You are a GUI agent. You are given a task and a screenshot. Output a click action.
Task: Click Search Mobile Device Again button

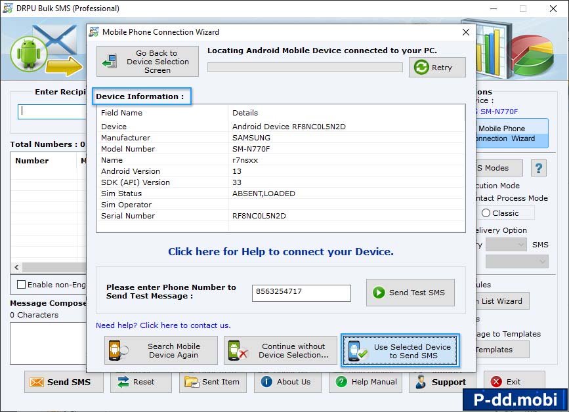click(x=161, y=350)
